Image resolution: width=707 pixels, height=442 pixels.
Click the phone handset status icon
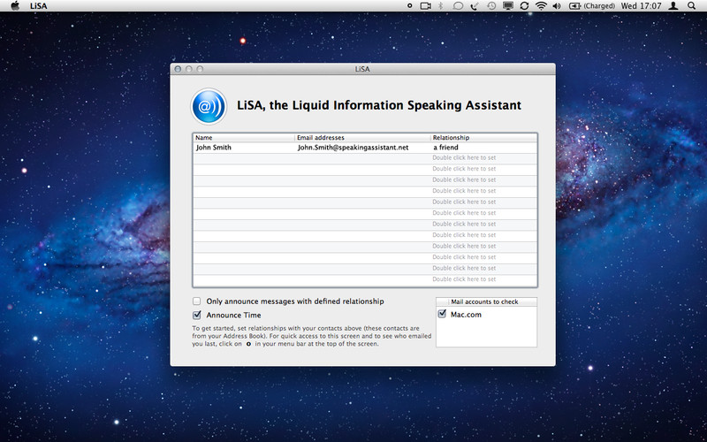[x=475, y=6]
